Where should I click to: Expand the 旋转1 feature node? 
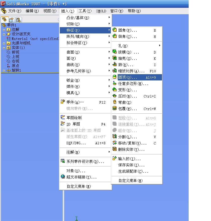[4, 71]
